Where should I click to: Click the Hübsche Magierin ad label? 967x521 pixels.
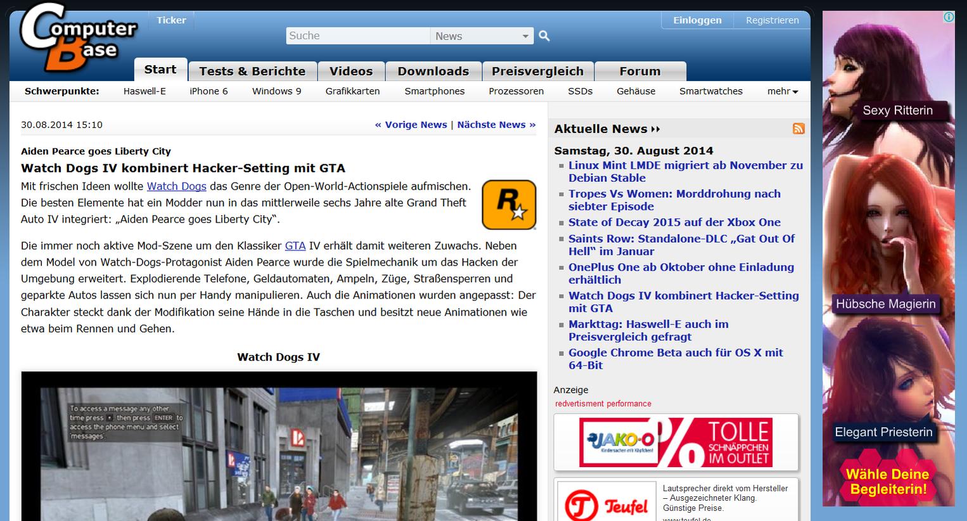point(886,304)
